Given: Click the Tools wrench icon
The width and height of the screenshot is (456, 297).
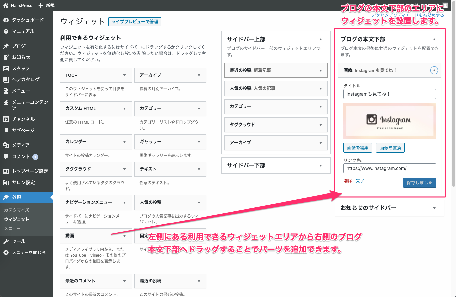Looking at the screenshot, I should point(6,241).
